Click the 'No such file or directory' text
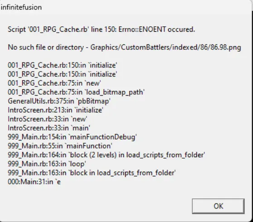This screenshot has width=253, height=222. tap(46, 48)
